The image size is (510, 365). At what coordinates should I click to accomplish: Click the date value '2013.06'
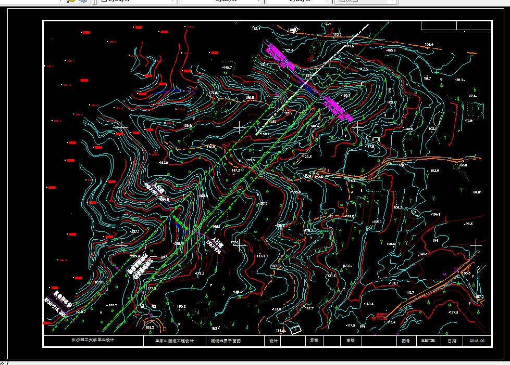[x=477, y=341]
